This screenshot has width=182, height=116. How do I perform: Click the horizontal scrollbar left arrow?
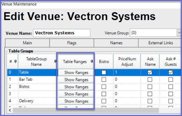click(x=10, y=110)
